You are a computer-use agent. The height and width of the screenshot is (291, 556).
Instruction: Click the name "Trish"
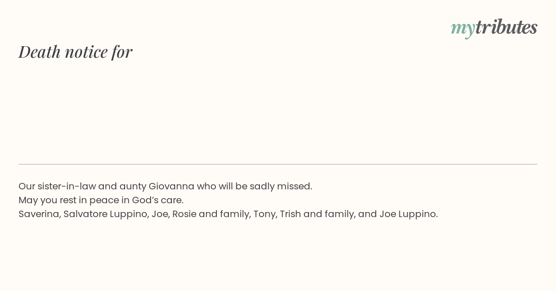tap(291, 214)
